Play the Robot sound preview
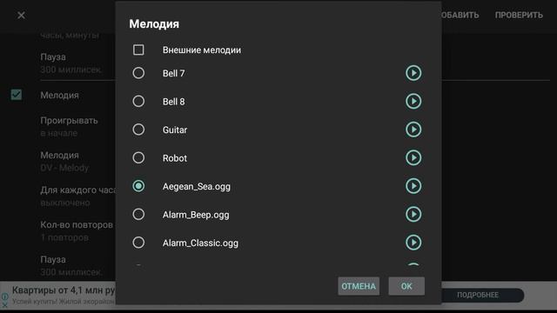Viewport: 557px width, 313px height. coord(413,158)
